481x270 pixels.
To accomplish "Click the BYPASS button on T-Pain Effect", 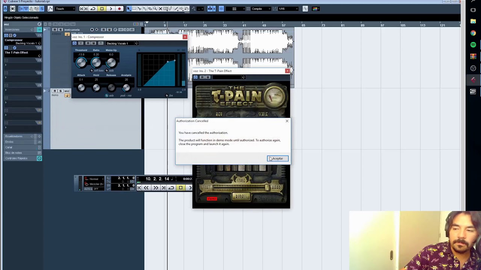I will click(241, 196).
